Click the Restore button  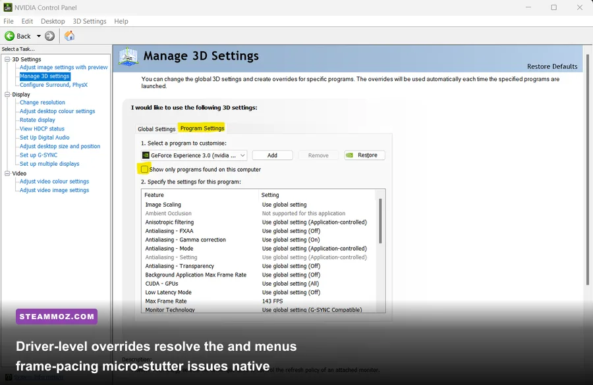point(364,155)
